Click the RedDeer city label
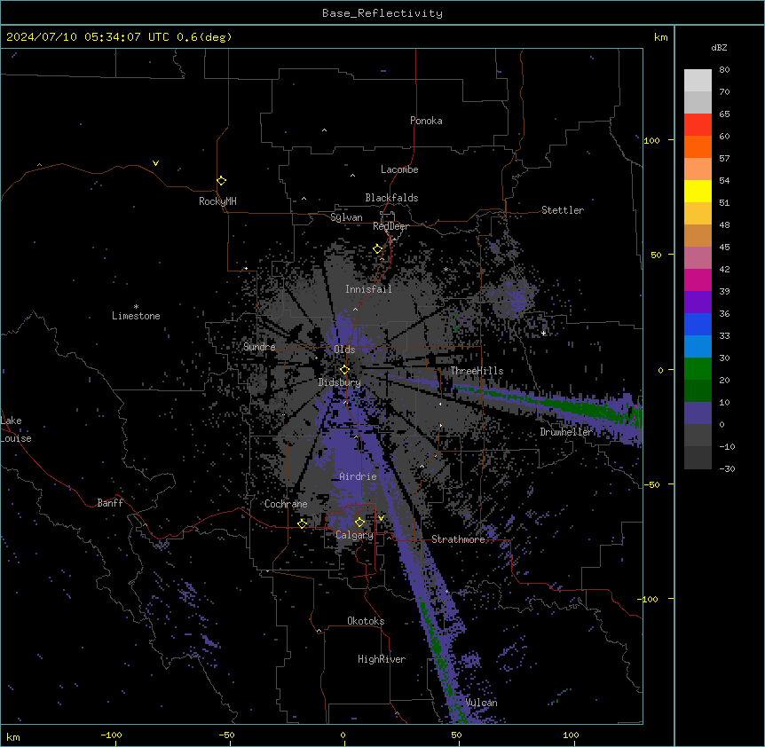Screen dimensions: 765x747 coord(390,226)
